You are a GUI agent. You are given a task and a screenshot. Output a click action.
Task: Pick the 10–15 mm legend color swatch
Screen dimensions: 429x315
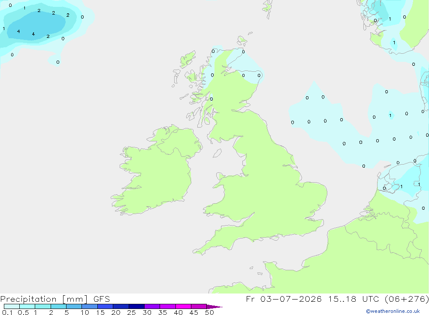(90, 306)
